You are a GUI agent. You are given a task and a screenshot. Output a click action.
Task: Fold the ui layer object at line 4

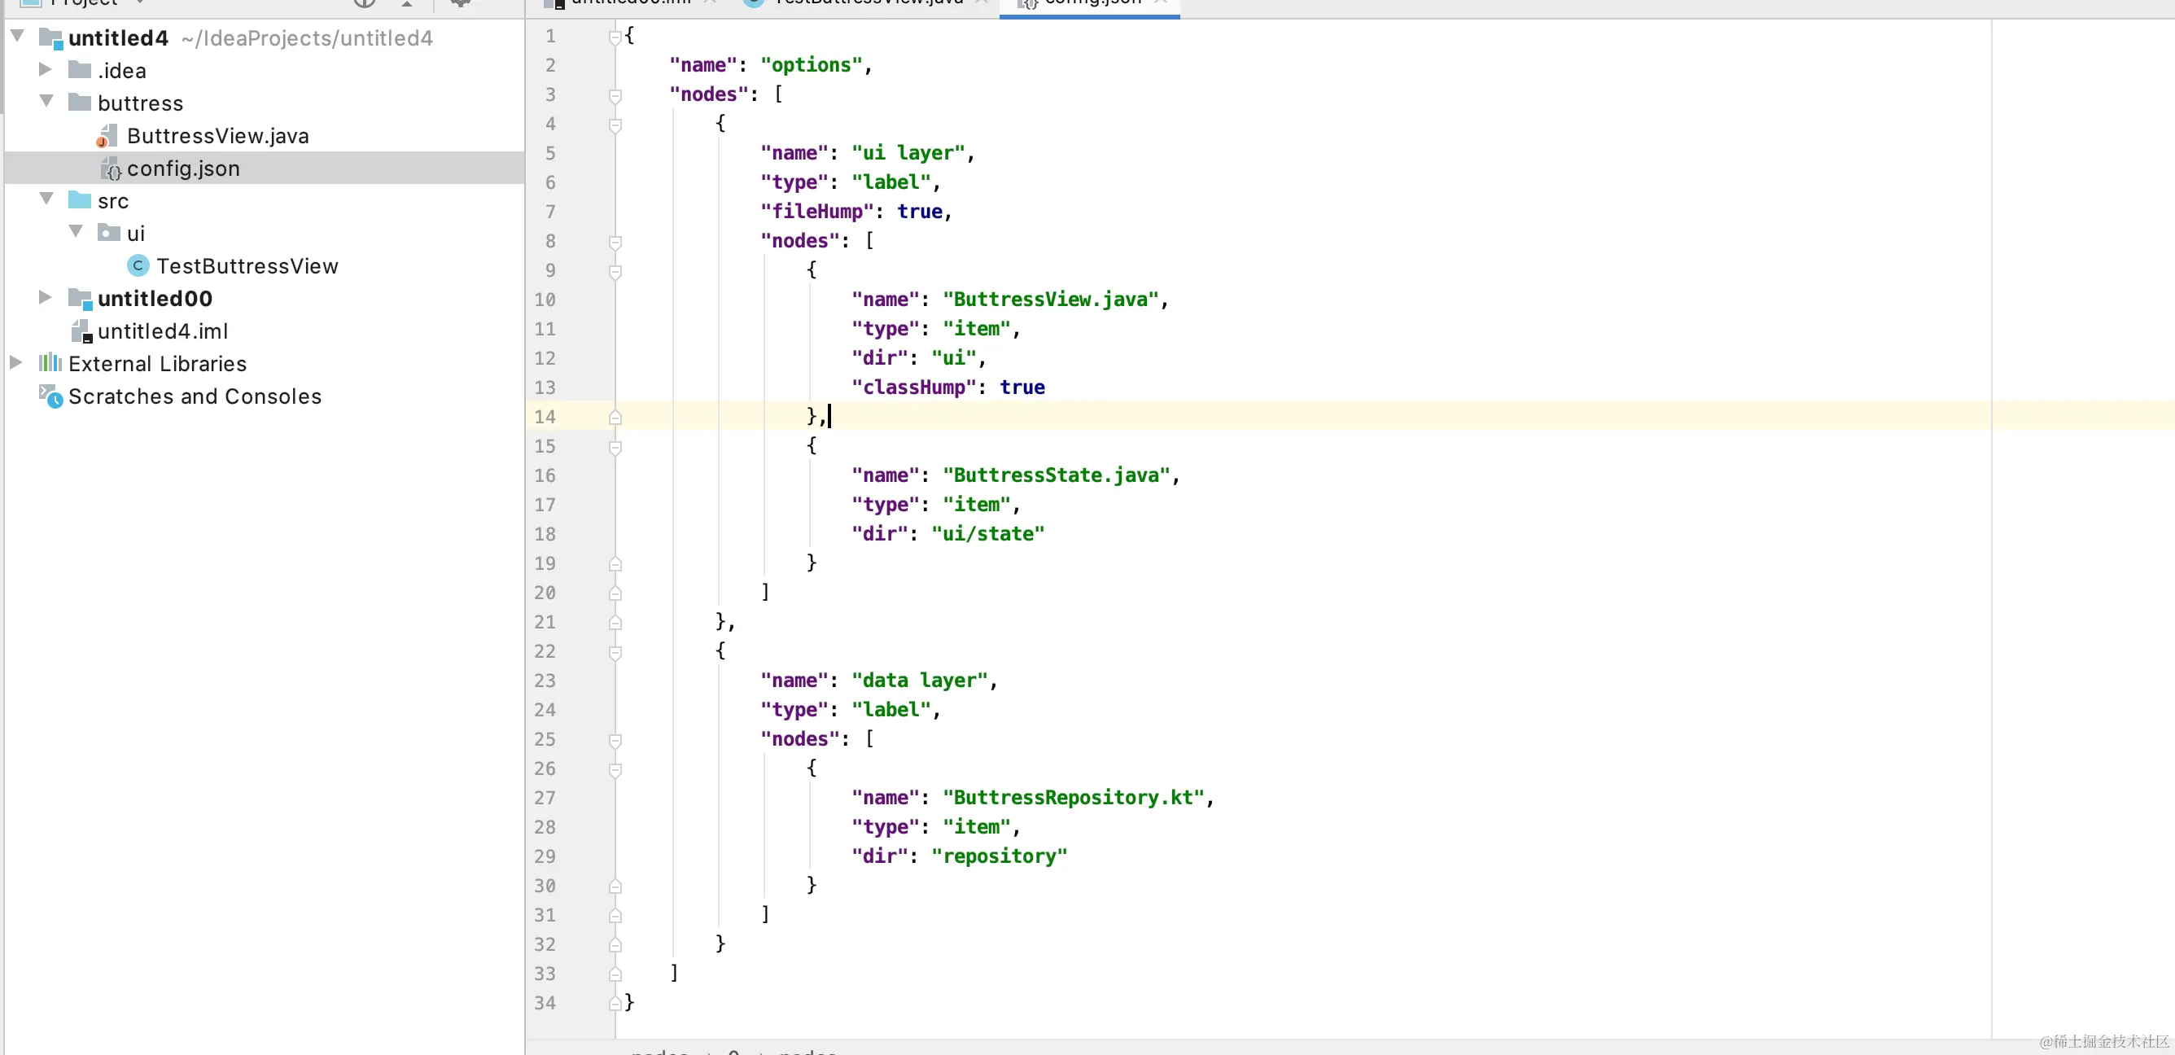coord(615,125)
